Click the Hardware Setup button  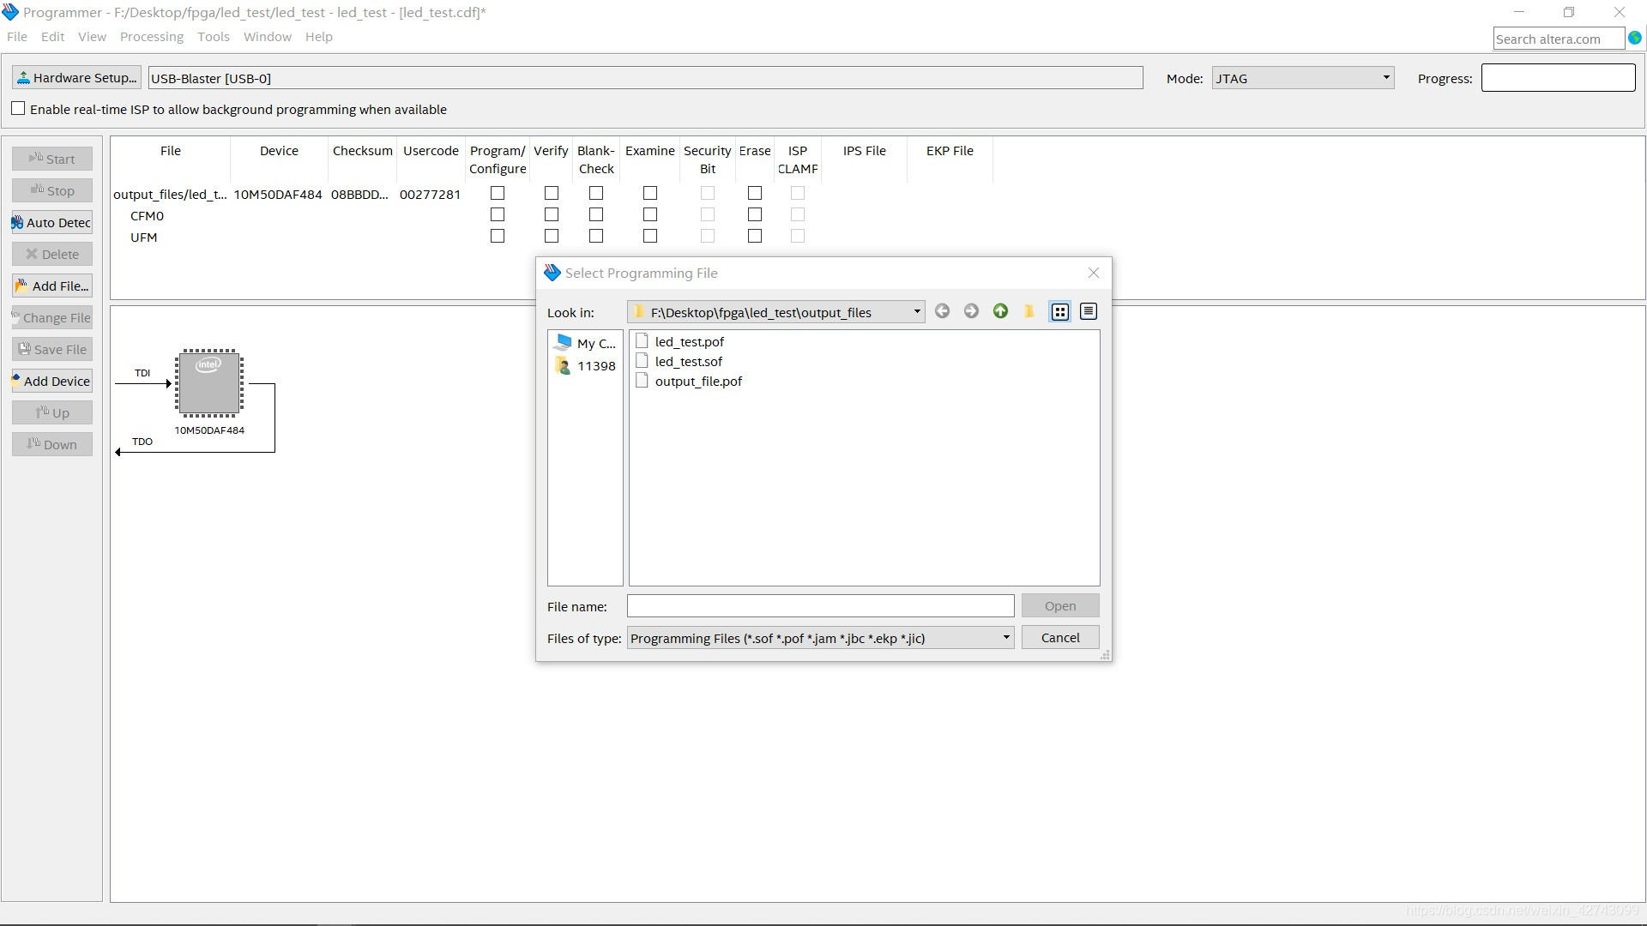click(76, 78)
